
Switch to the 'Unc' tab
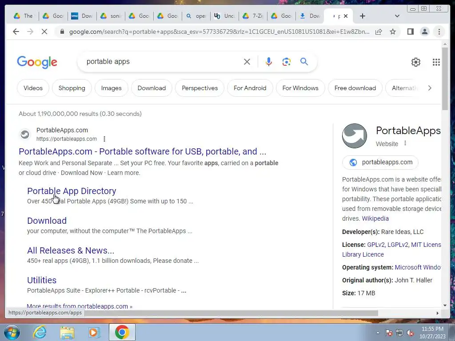pos(224,16)
